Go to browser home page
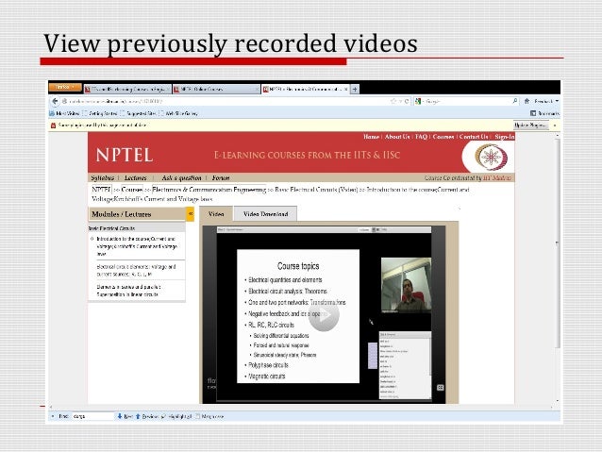 [x=527, y=101]
